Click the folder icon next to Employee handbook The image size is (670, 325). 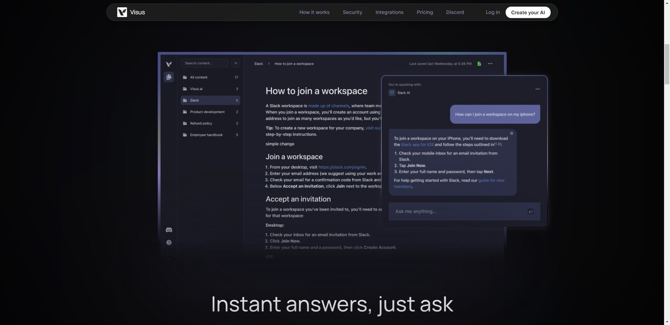[x=185, y=135]
